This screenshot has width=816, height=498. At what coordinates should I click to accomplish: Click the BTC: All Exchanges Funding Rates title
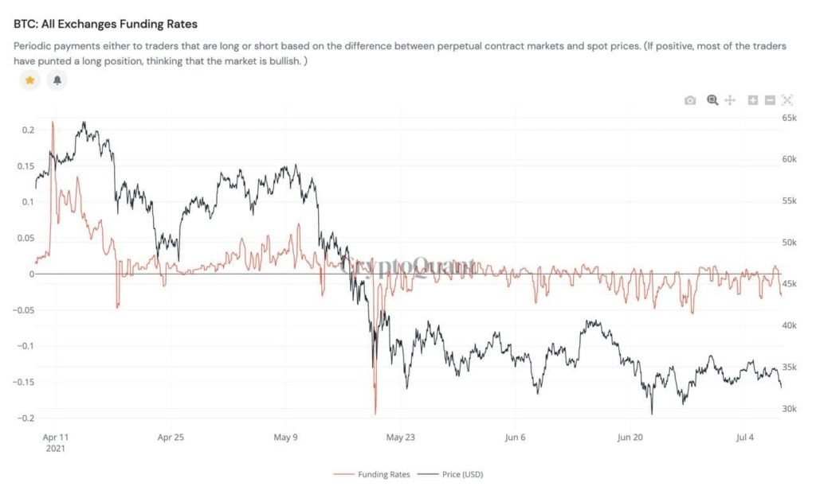point(105,24)
